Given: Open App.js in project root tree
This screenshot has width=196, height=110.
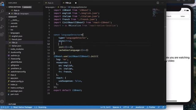Looking at the screenshot, I should coord(13,75).
